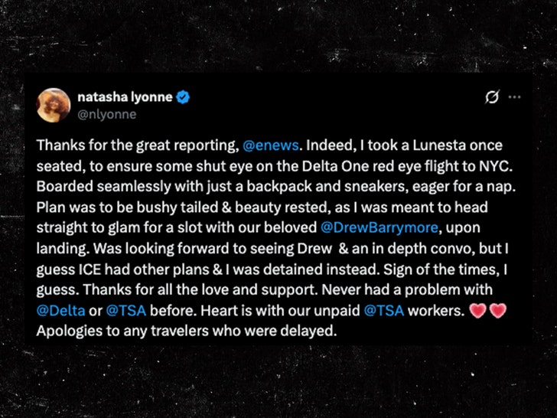The width and height of the screenshot is (557, 418).
Task: Open the three-dot more options menu
Action: [x=514, y=97]
